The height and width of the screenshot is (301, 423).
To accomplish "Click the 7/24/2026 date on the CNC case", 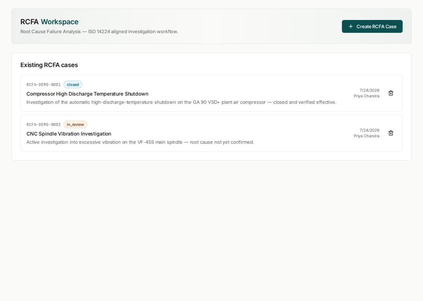I will [x=369, y=130].
